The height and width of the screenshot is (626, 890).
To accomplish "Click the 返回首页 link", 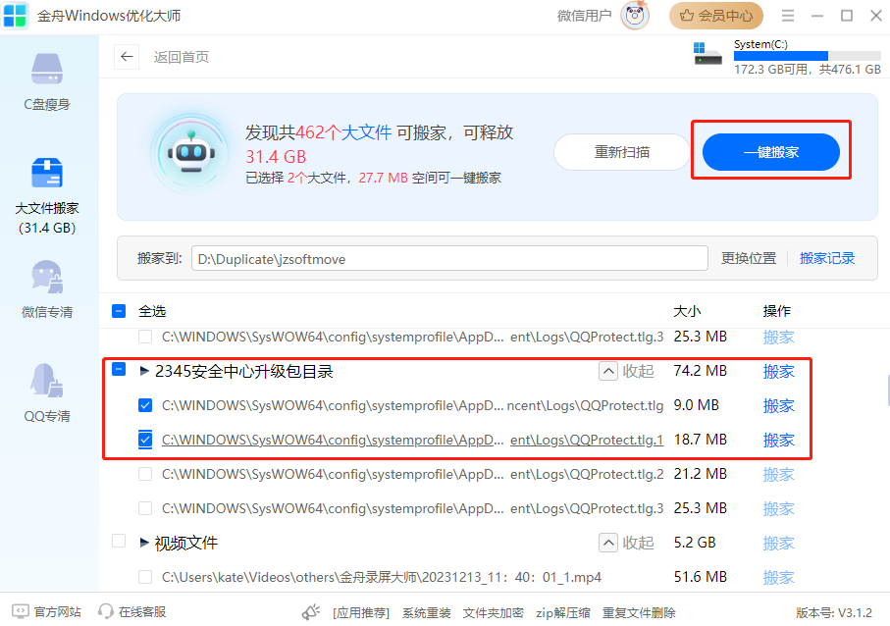I will pos(182,57).
